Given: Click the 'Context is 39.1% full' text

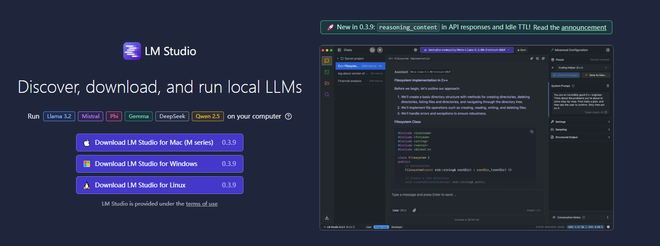Looking at the screenshot, I should 466,219.
